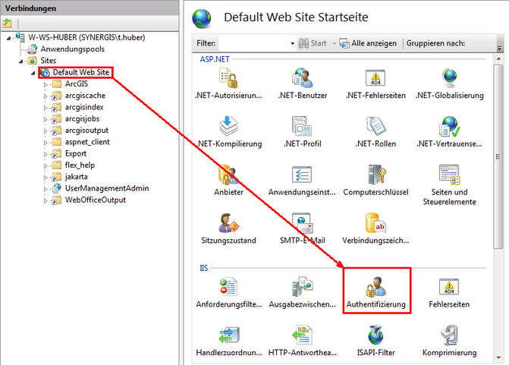
Task: Open .NET-Globalisierung feature
Action: tap(449, 83)
